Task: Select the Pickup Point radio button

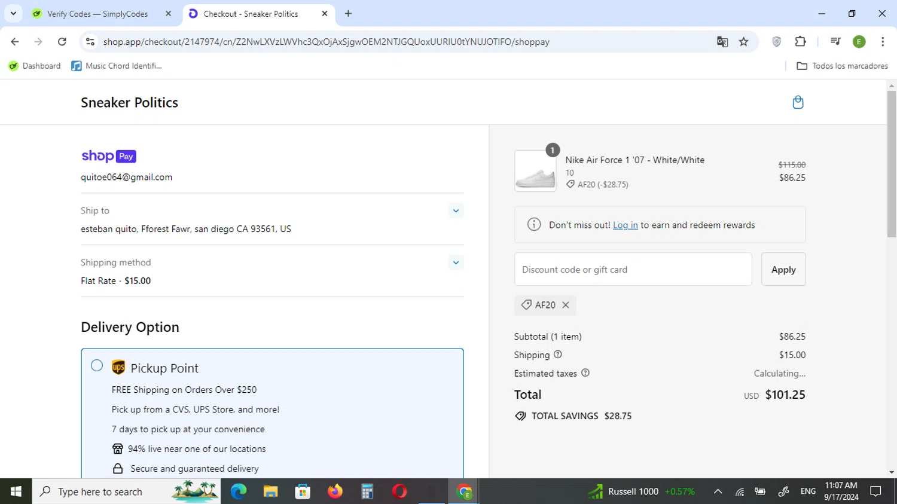Action: pyautogui.click(x=97, y=365)
